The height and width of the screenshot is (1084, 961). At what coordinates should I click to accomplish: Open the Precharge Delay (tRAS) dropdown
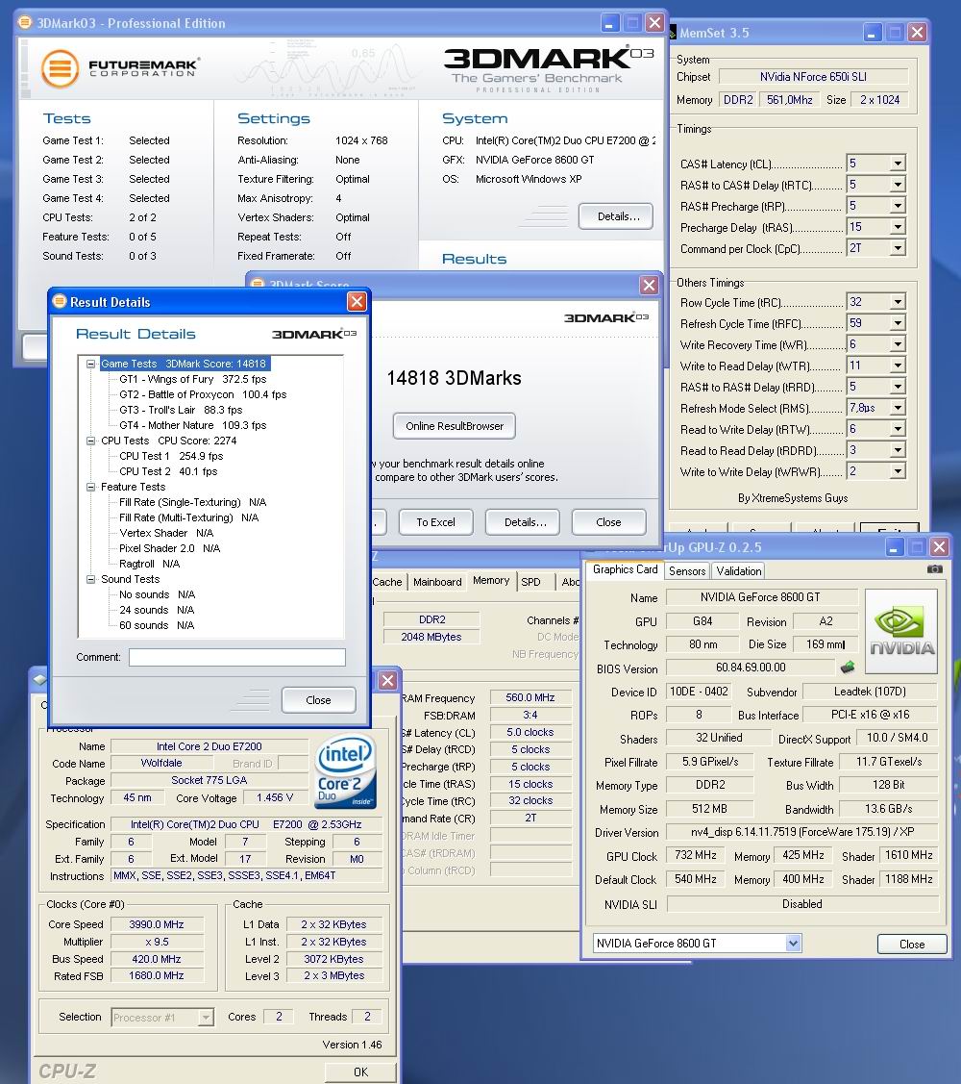tap(898, 227)
